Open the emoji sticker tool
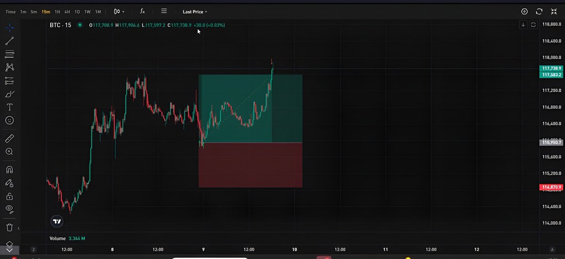565x259 pixels. point(9,121)
